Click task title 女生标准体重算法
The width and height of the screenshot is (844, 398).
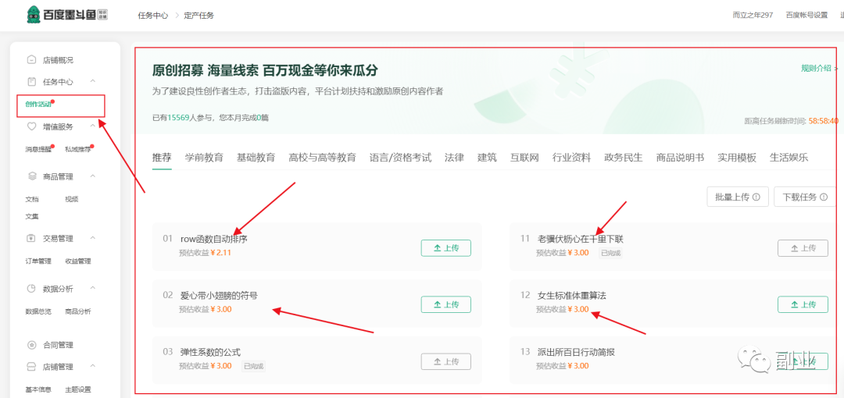coord(572,295)
